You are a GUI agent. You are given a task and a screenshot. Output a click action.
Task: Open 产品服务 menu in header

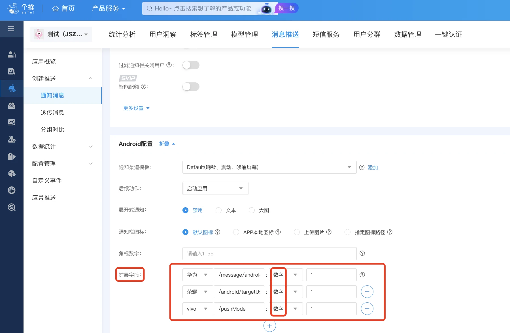click(109, 8)
